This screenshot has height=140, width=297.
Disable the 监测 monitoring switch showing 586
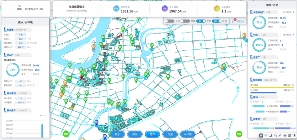click(x=217, y=21)
